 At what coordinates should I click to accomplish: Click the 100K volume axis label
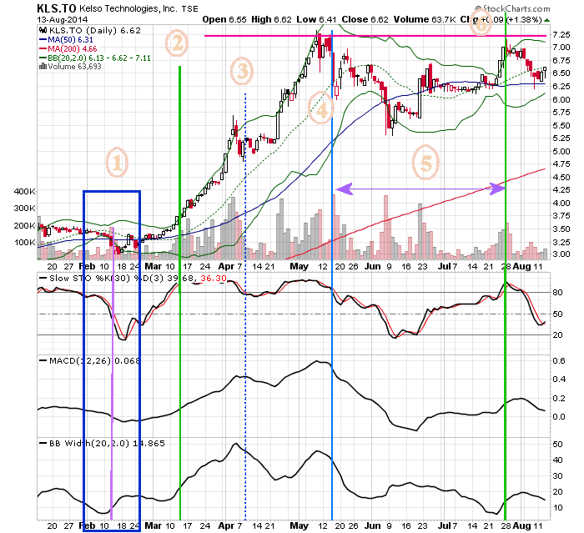click(x=24, y=243)
